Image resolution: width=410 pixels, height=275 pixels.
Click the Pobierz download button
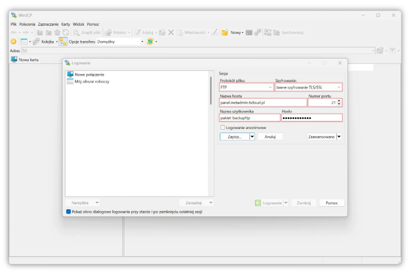(115, 32)
